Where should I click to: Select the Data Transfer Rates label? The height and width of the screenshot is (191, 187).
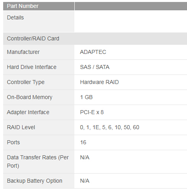coord(38,162)
